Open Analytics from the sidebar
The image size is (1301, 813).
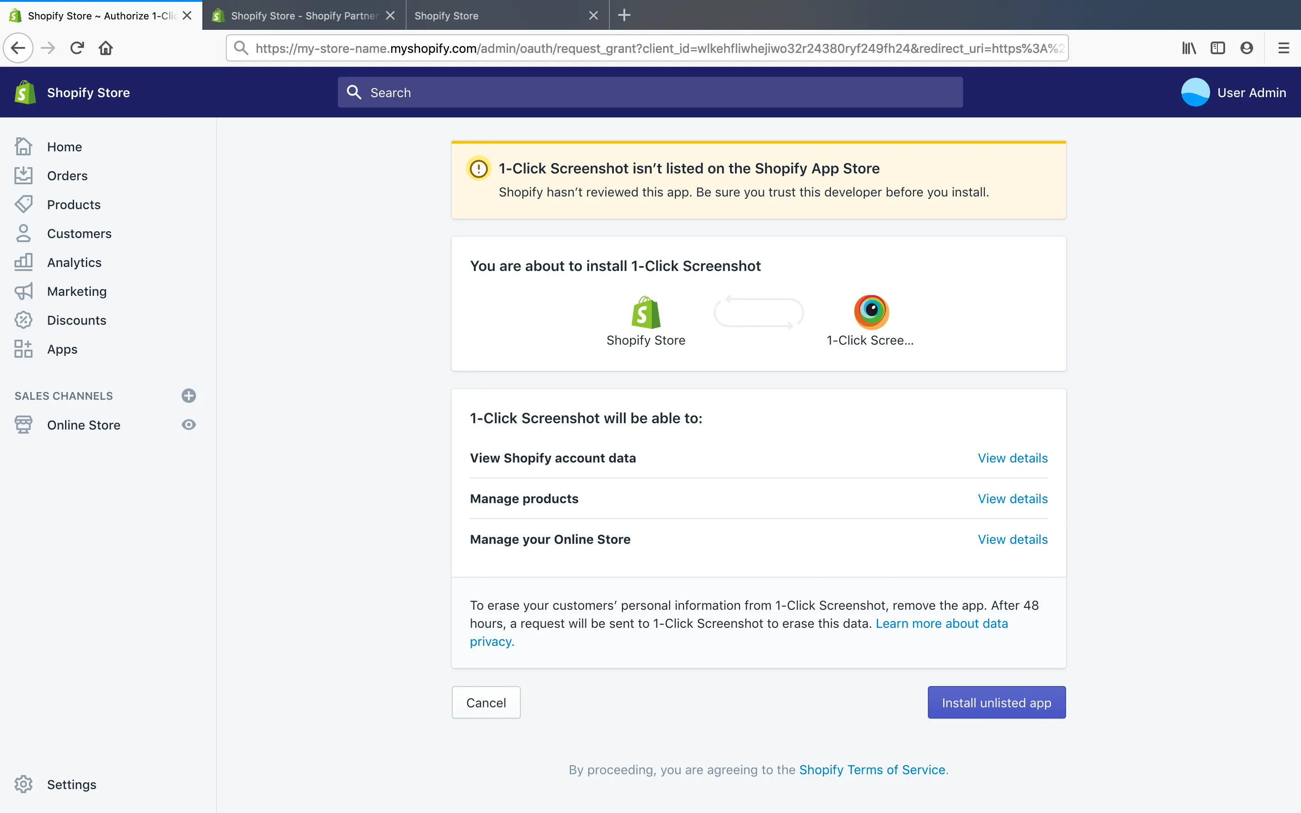click(74, 262)
